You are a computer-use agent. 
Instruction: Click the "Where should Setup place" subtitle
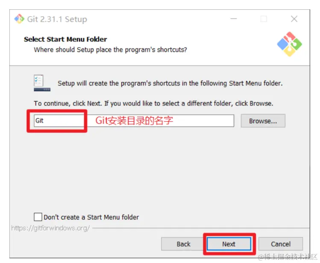tap(110, 50)
